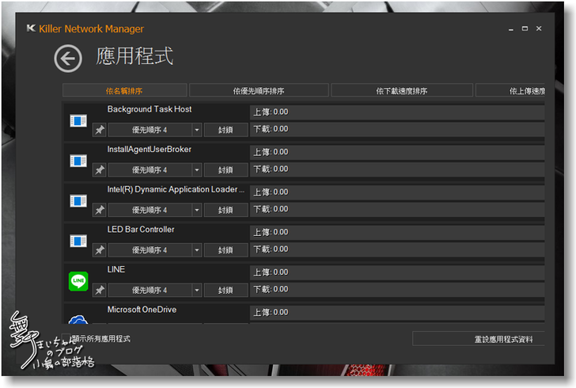Block Intel(R) Dynamic Application Loader via 封鎖
Viewport: 576px width, 388px height.
tap(225, 210)
